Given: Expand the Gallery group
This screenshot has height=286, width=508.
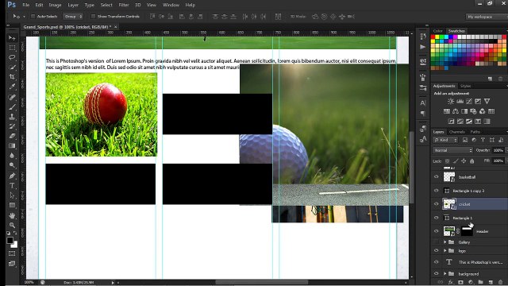Looking at the screenshot, I should pyautogui.click(x=445, y=242).
